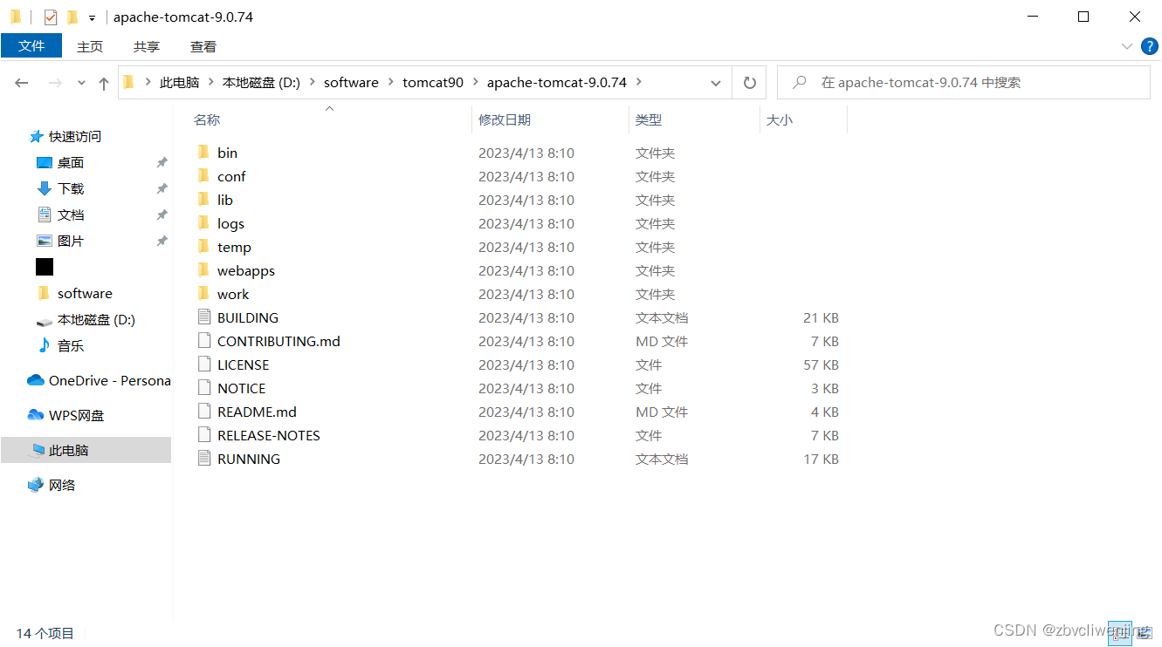Refresh the current folder view
The image size is (1162, 647).
[749, 83]
